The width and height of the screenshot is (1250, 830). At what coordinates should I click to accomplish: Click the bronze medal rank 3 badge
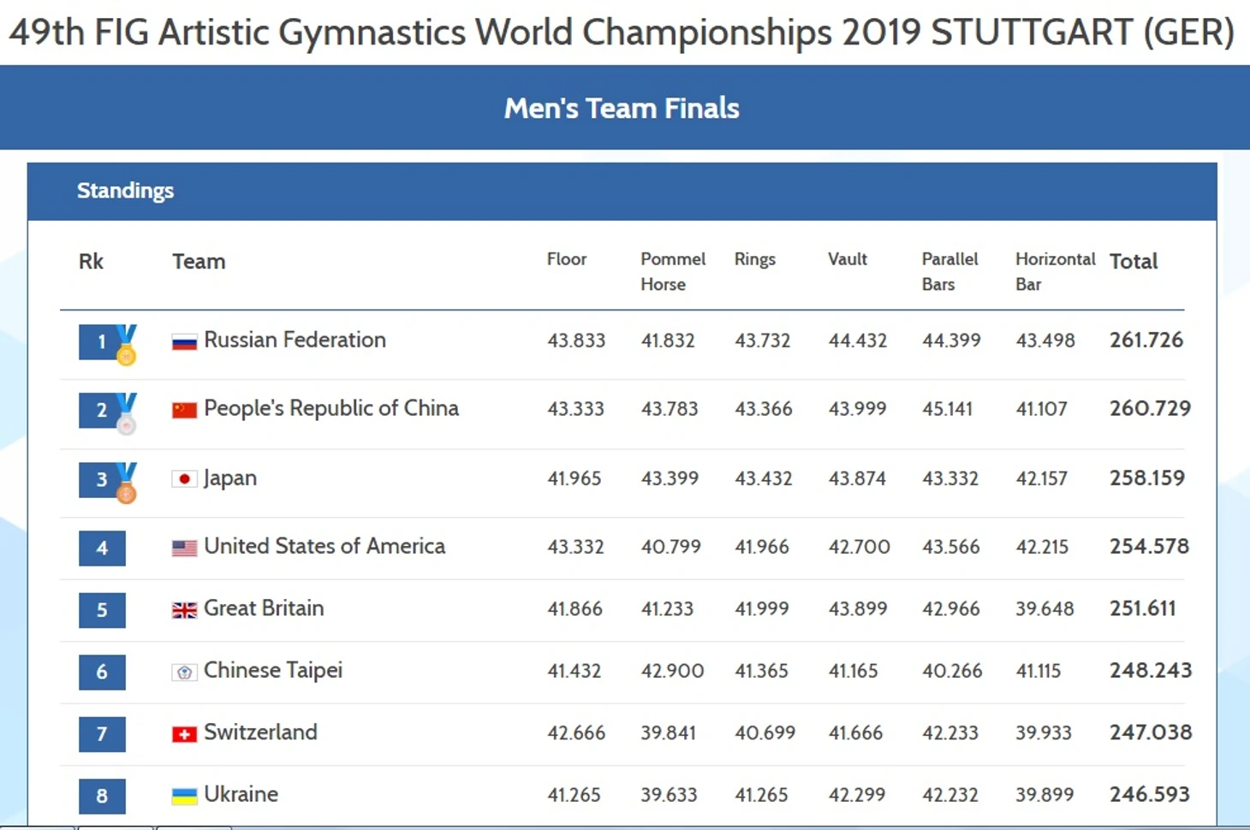pos(108,481)
